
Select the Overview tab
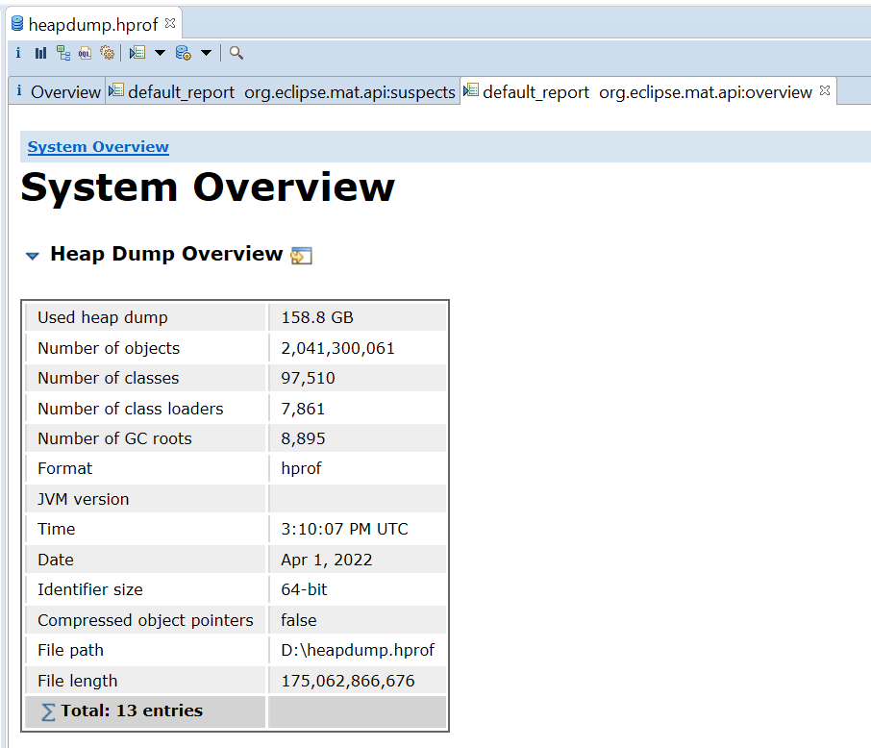pyautogui.click(x=62, y=91)
